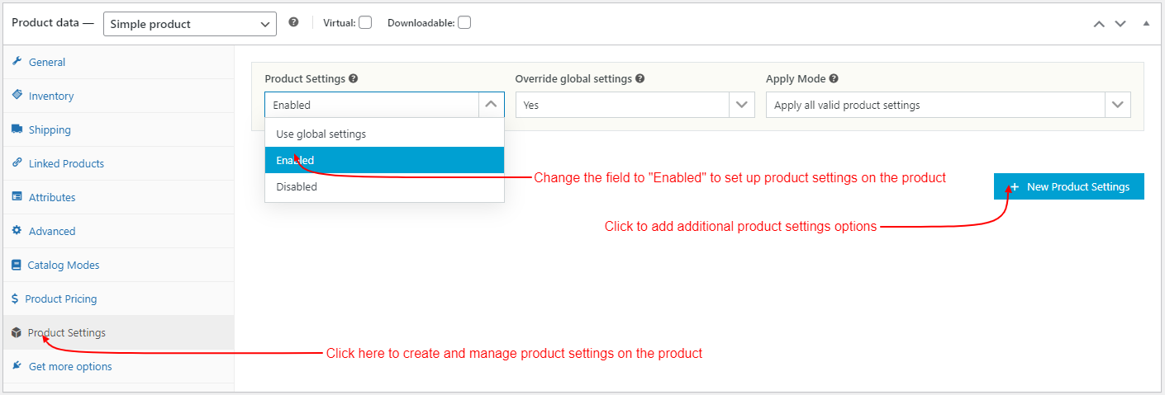The image size is (1165, 395).
Task: Open the Inventory tab
Action: tap(117, 96)
